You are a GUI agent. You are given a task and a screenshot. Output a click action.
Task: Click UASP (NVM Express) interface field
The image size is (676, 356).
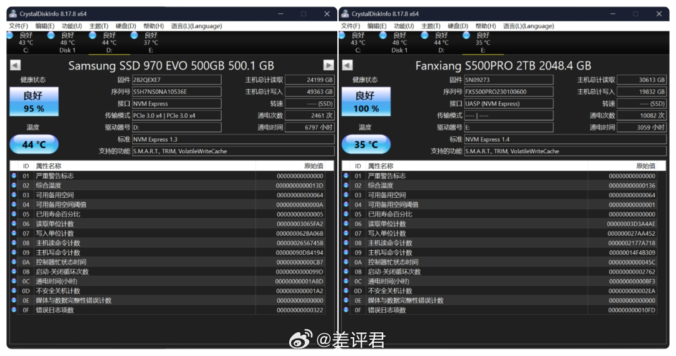[x=509, y=103]
